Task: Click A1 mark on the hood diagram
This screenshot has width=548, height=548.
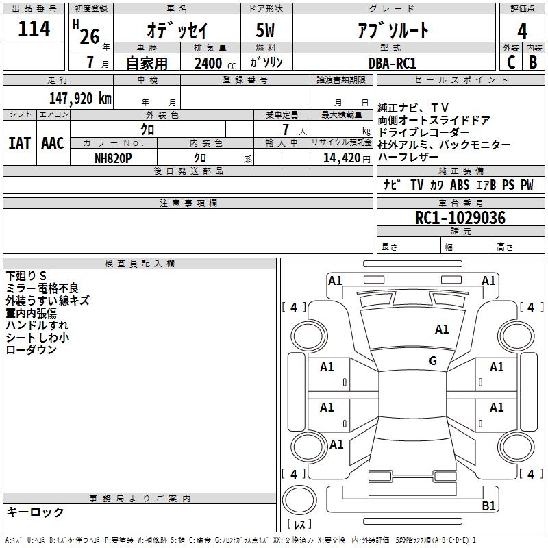Action: (x=442, y=329)
